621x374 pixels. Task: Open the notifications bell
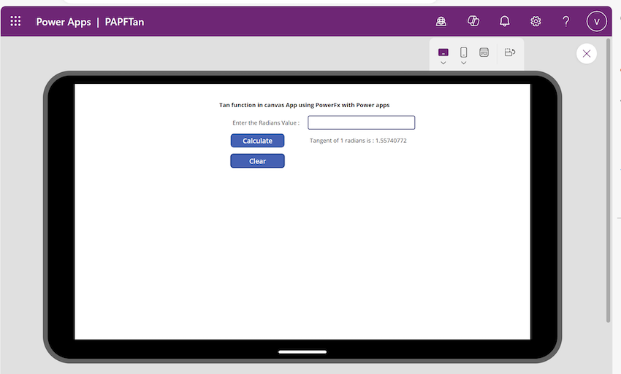[x=505, y=21]
